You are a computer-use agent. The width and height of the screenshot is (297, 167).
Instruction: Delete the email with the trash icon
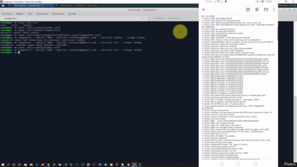point(257,9)
